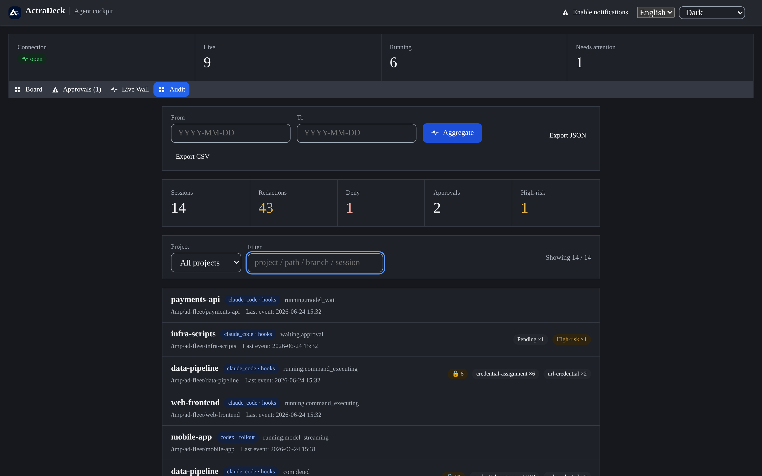Image resolution: width=762 pixels, height=476 pixels.
Task: Click the grid icon on the Board tab
Action: pos(18,90)
